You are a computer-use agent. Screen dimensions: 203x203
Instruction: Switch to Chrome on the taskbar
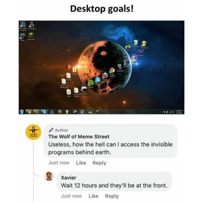coord(29,112)
